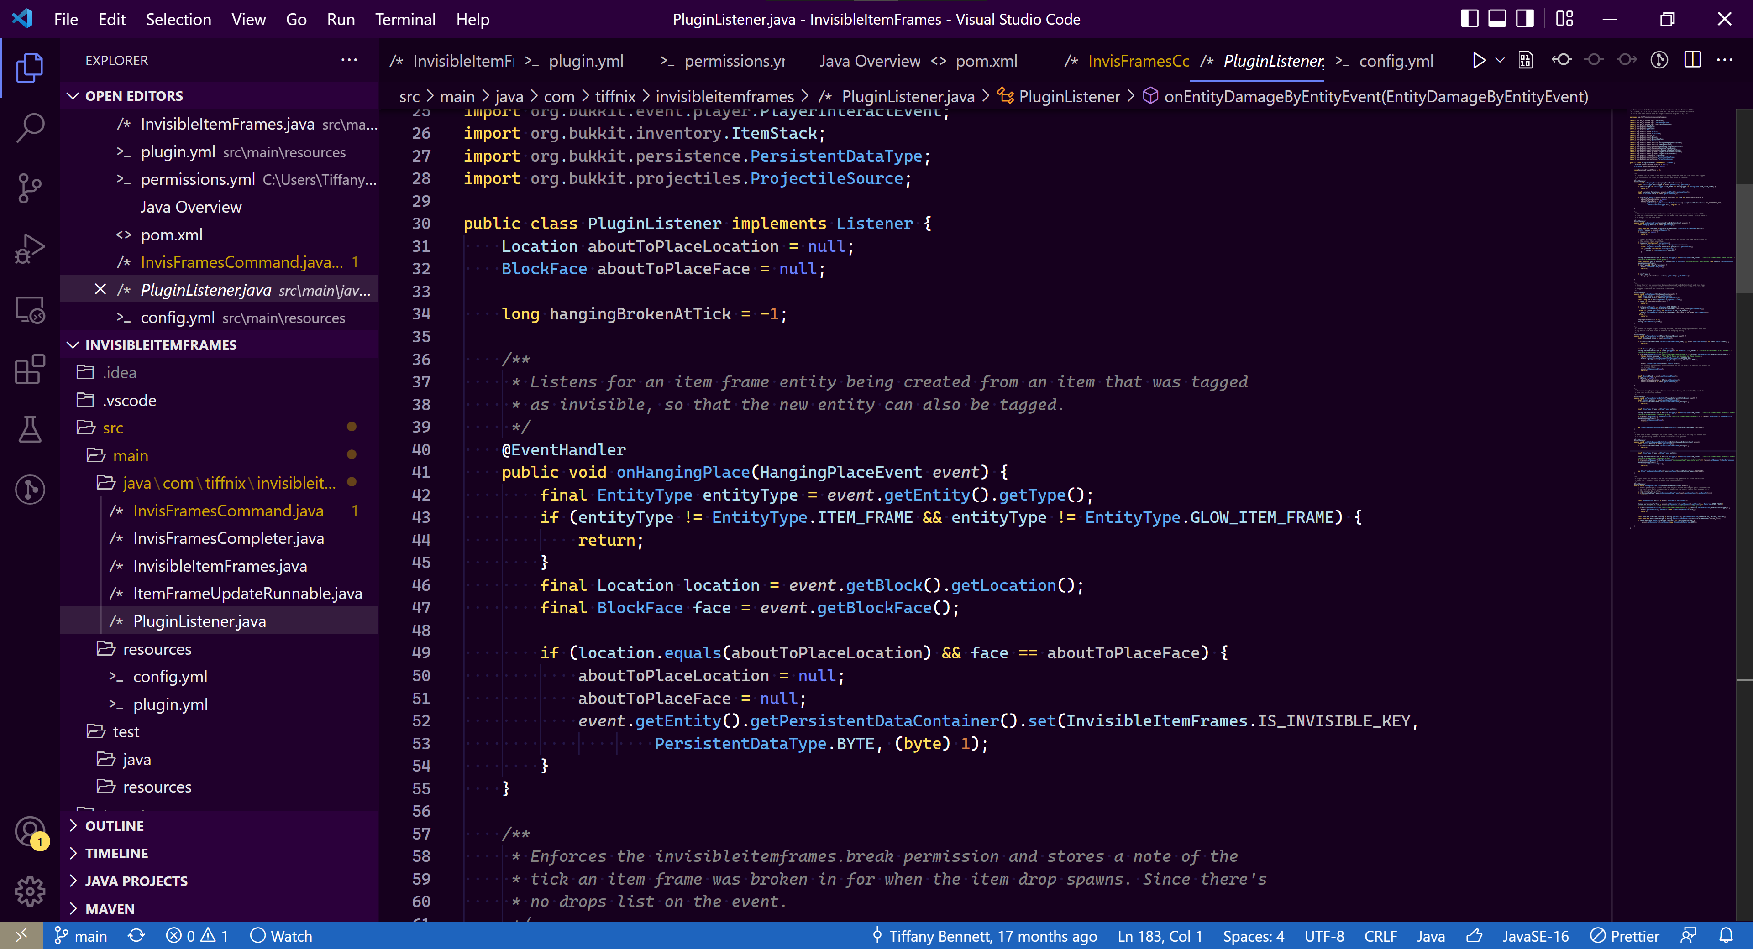Open the Search view in activity bar
This screenshot has width=1753, height=949.
30,127
